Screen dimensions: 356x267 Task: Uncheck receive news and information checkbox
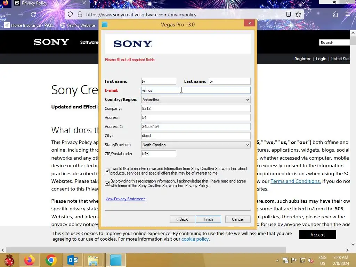(x=107, y=171)
